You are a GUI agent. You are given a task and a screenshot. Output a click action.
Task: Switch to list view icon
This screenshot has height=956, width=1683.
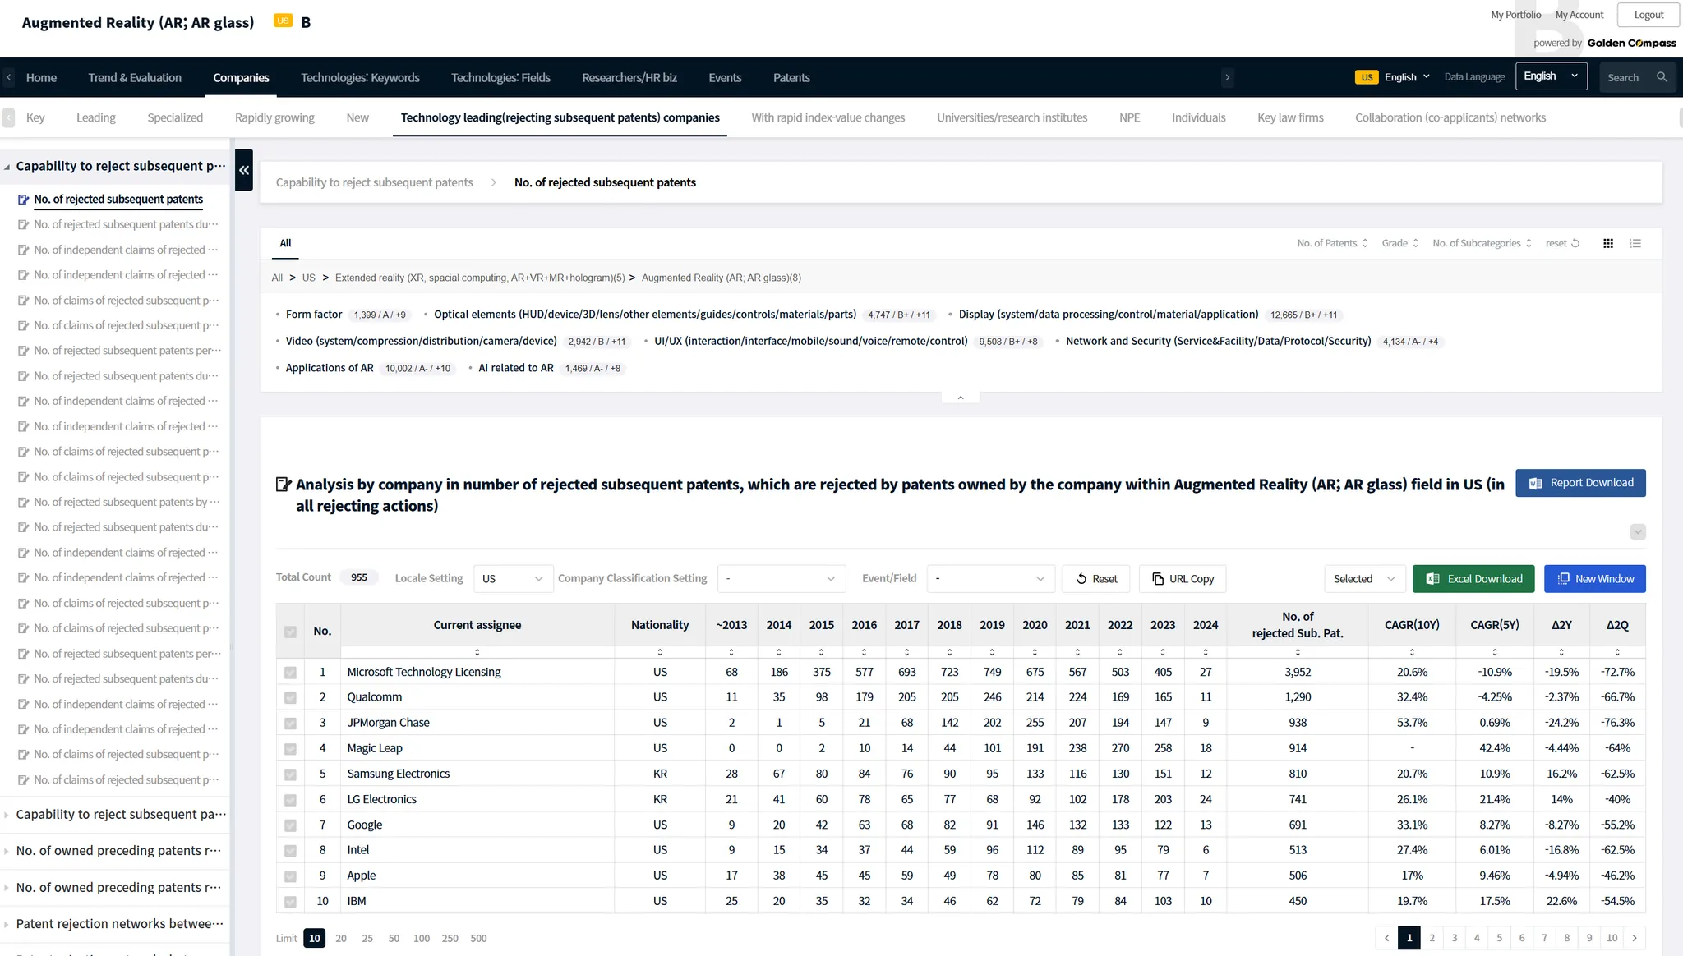coord(1635,243)
